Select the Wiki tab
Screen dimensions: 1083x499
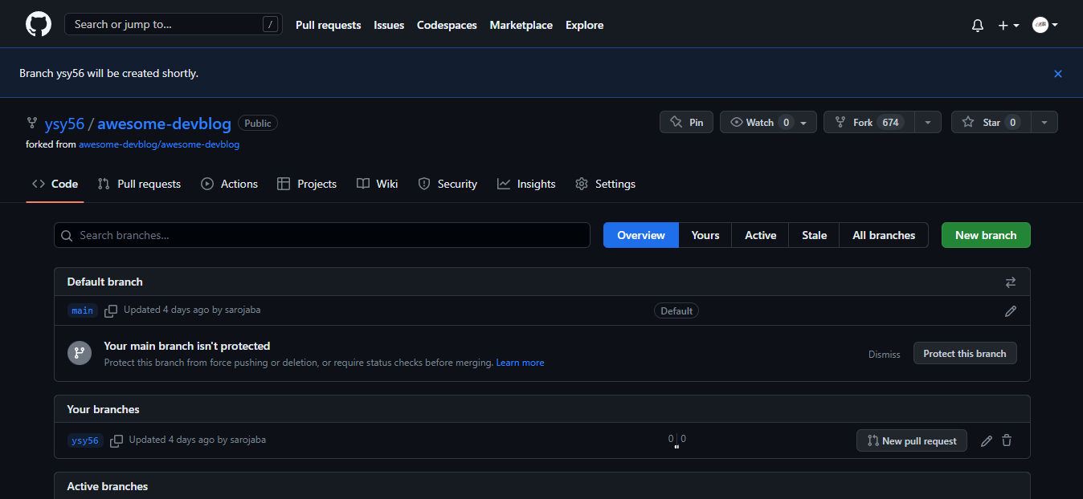pos(378,184)
